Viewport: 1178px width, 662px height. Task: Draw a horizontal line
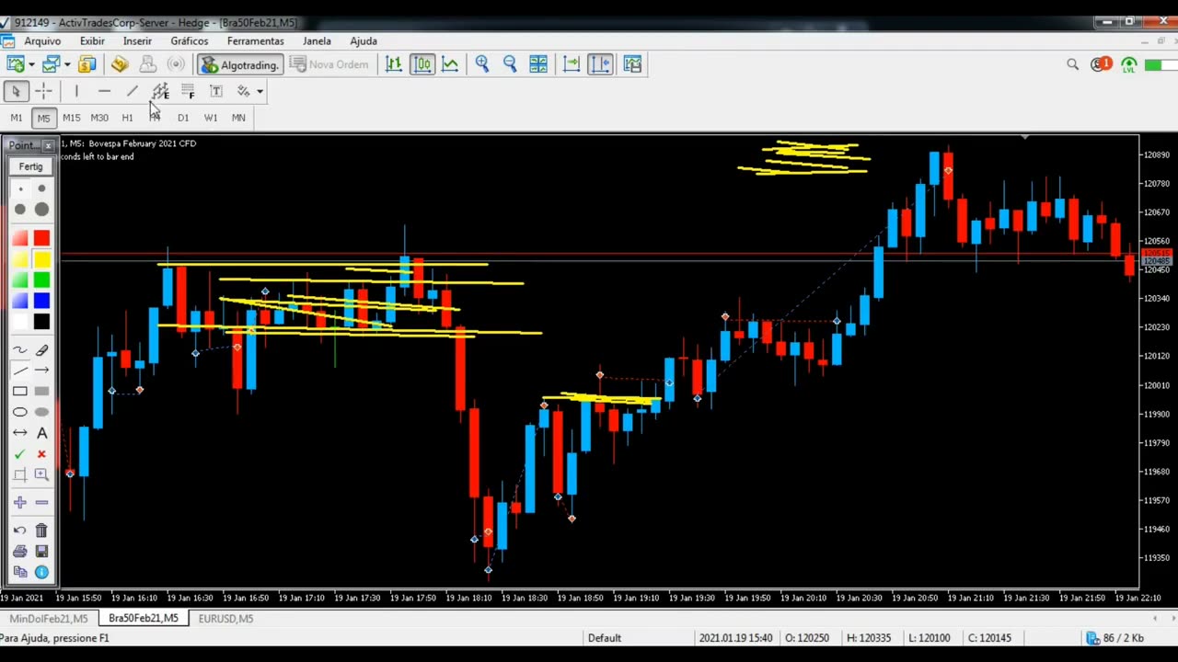click(104, 91)
